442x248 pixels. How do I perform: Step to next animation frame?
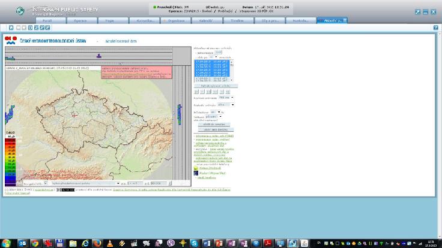[222, 92]
